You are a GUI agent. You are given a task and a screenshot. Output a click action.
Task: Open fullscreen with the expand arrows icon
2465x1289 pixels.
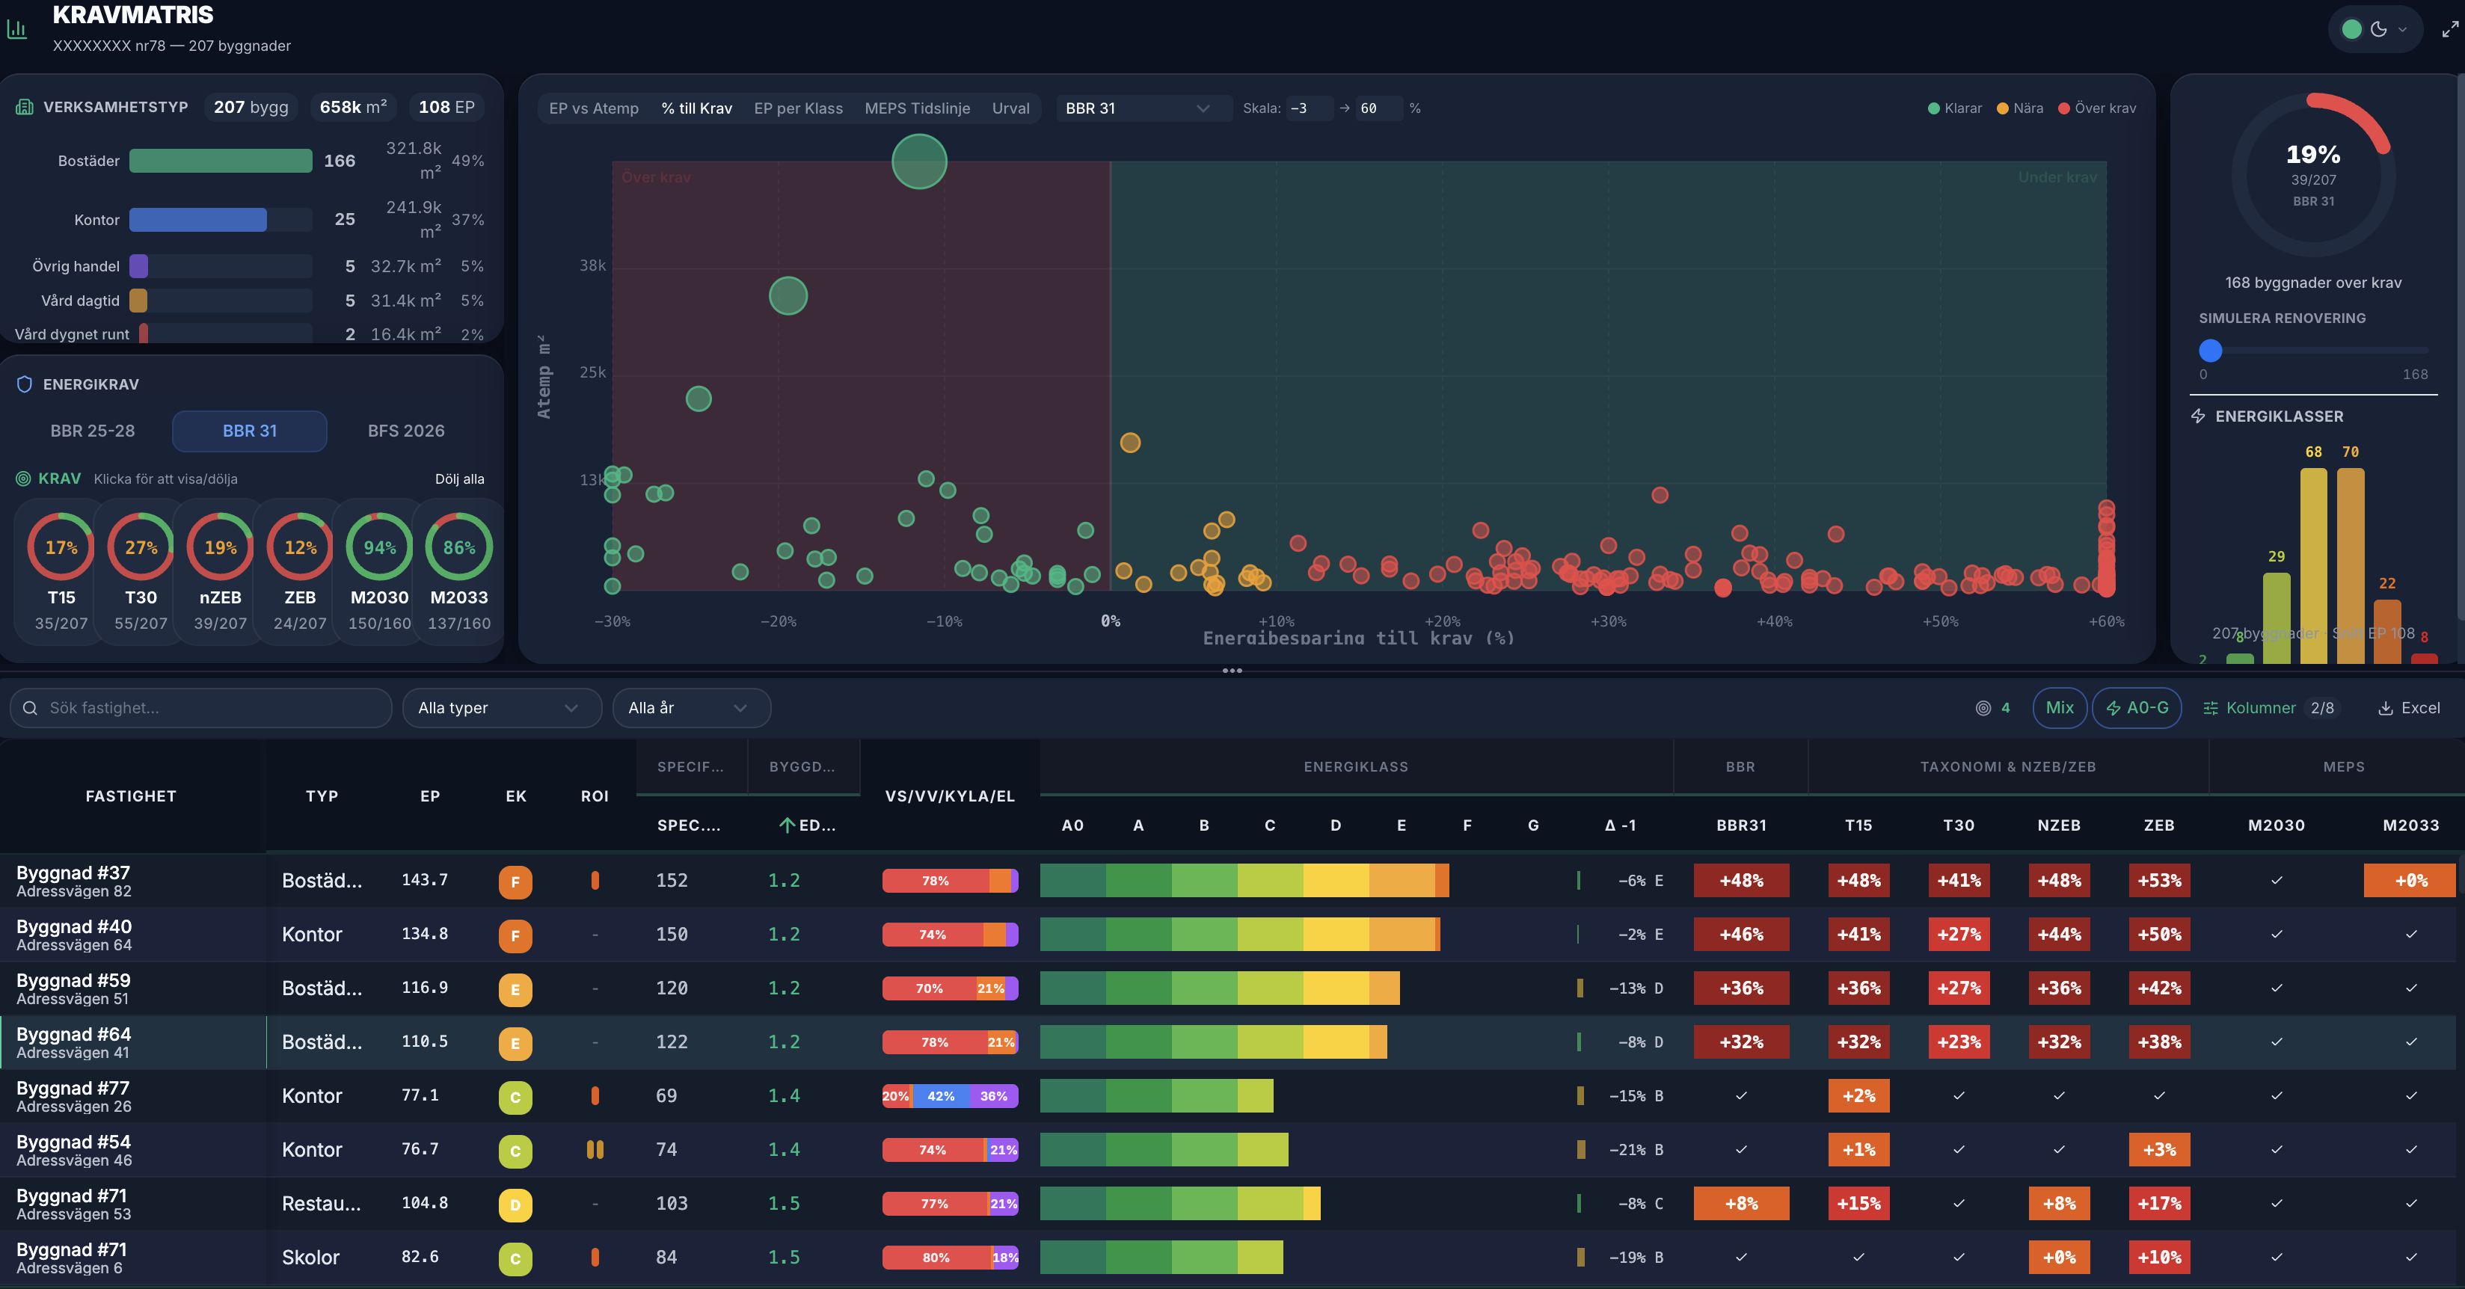(2450, 30)
